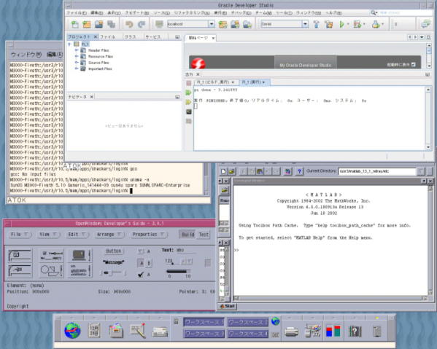Screen dimensions: 437x349
Task: Click the Clean and Build icon
Action: [x=328, y=24]
